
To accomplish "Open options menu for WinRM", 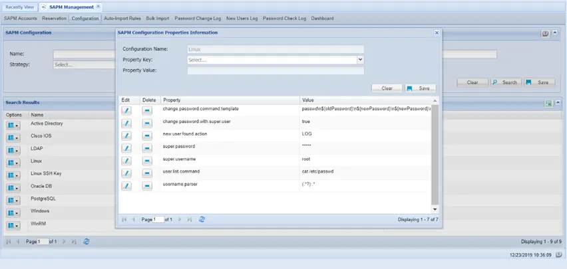I will (x=13, y=226).
